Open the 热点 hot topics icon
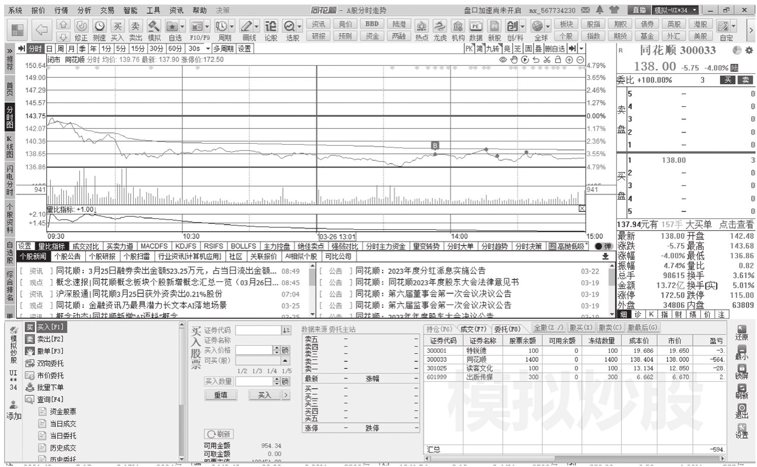 [x=421, y=26]
